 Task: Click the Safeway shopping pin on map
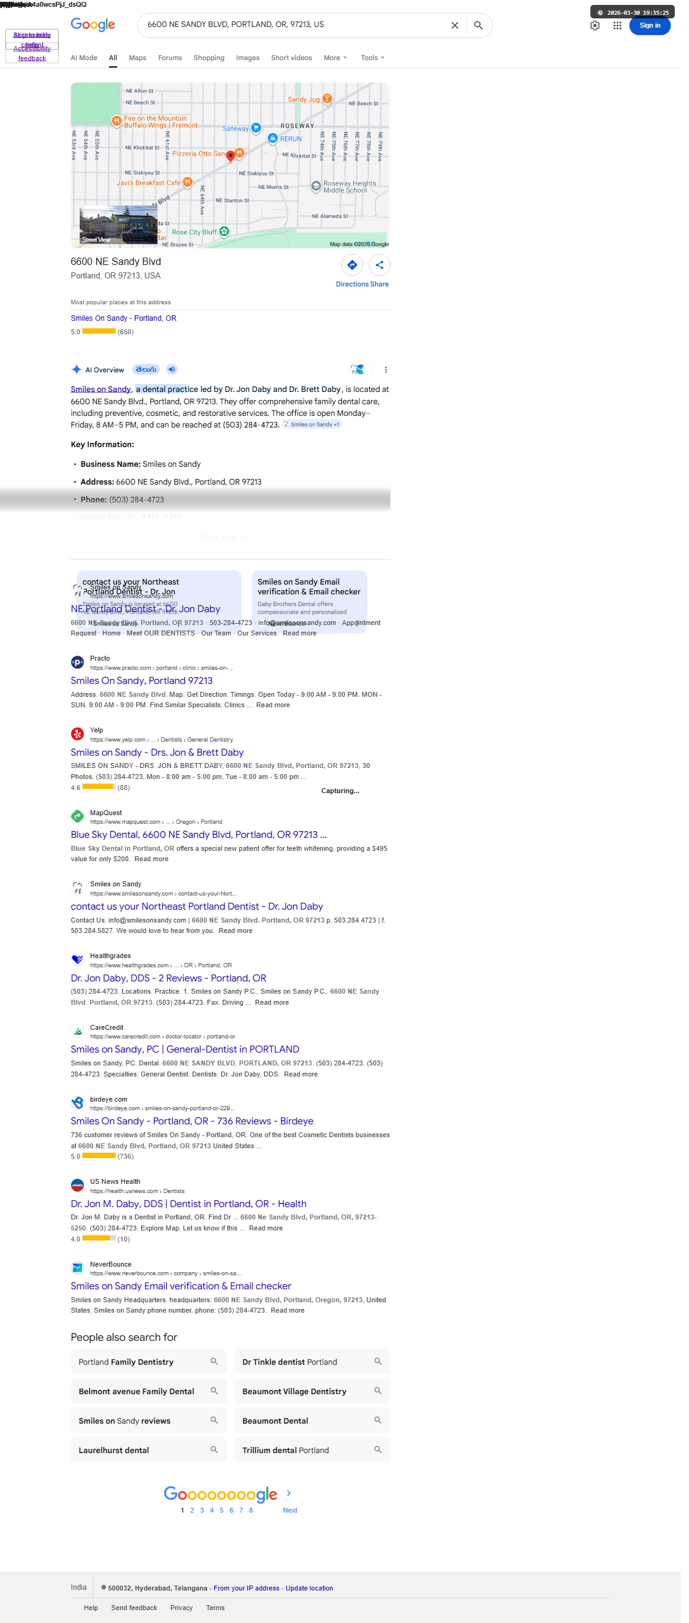pos(256,128)
